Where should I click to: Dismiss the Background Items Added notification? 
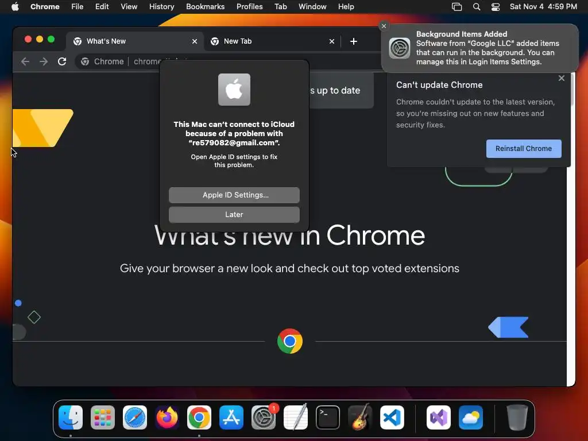[x=384, y=26]
